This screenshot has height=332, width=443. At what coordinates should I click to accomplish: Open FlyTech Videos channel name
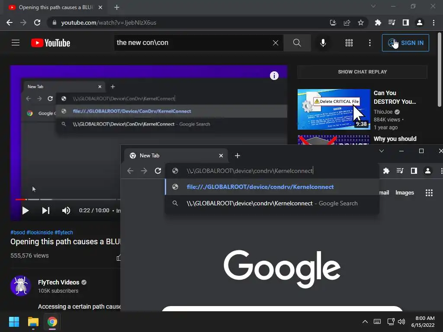coord(58,282)
